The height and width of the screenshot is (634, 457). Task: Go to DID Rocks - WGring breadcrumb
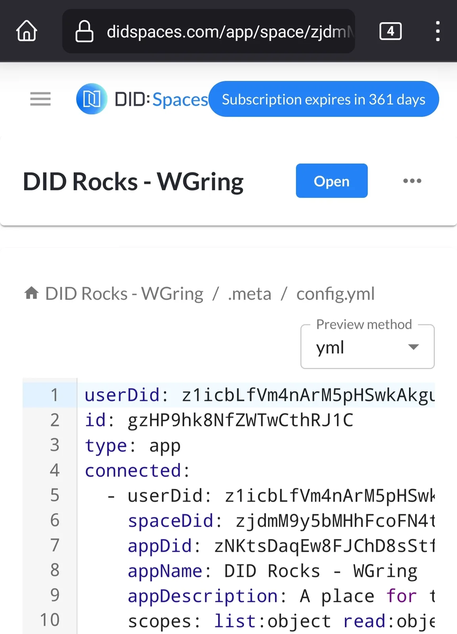[x=124, y=294]
